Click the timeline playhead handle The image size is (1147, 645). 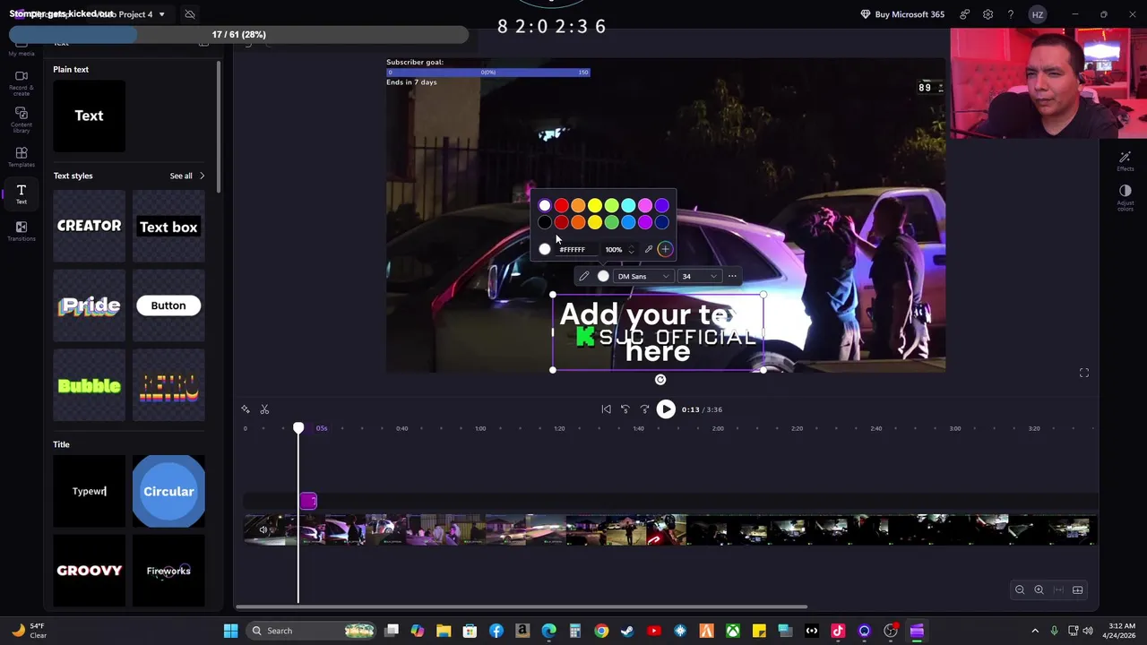[298, 428]
